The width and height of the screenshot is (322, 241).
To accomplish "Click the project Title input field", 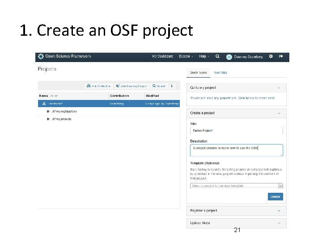I will pos(236,131).
